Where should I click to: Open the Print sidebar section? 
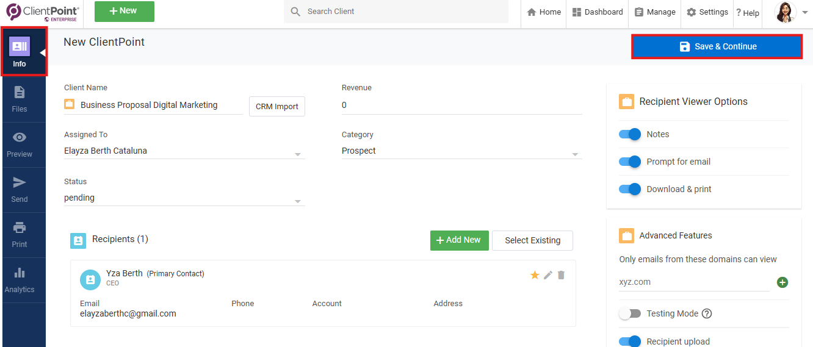(x=20, y=235)
